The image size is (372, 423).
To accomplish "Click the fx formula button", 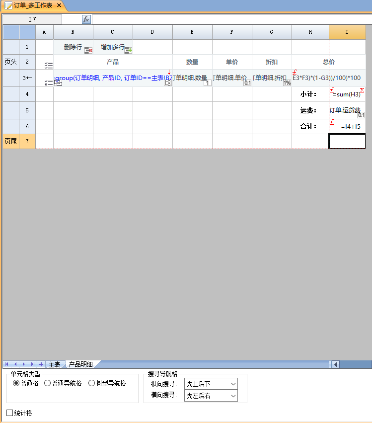I will click(x=86, y=19).
